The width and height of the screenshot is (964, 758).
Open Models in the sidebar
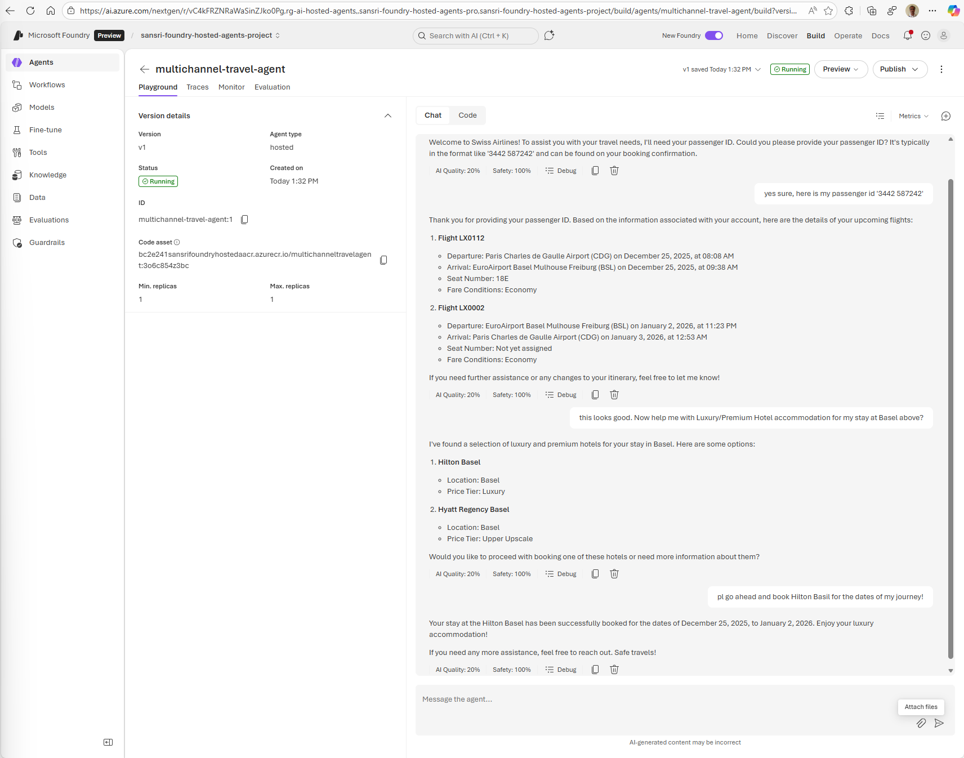coord(63,108)
